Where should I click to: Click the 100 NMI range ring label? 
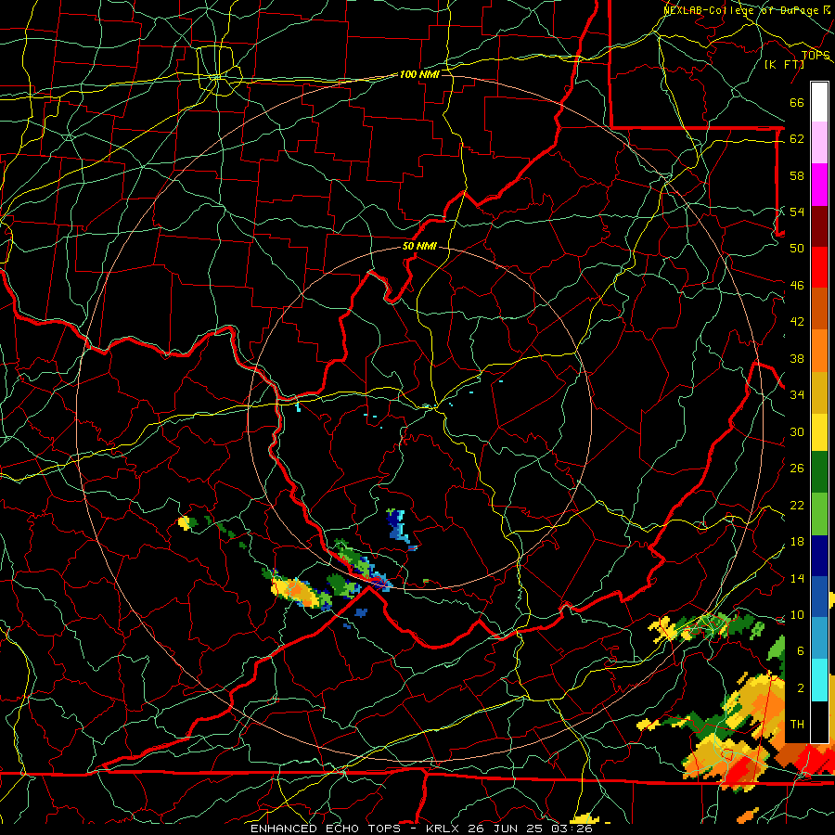[419, 74]
